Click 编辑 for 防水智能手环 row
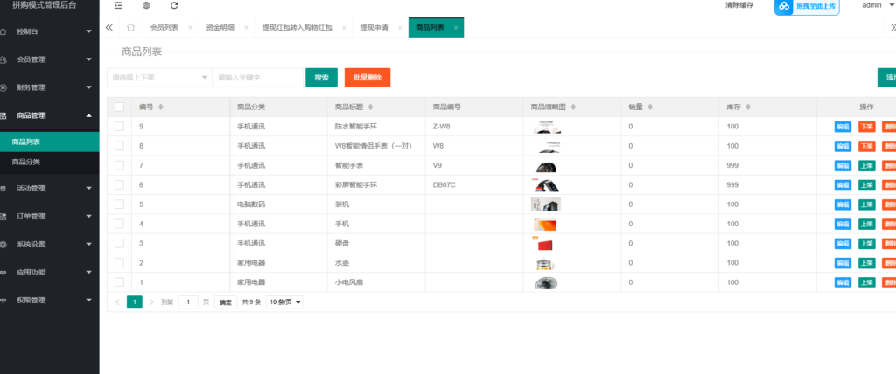This screenshot has height=374, width=896. [x=843, y=127]
